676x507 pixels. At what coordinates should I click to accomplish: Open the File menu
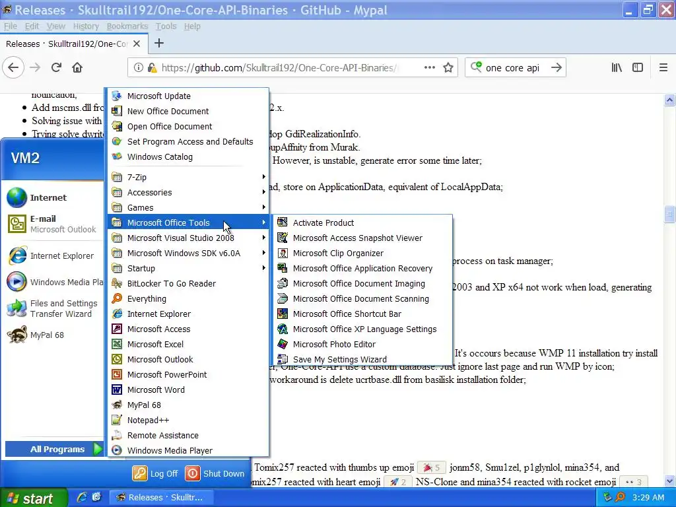pos(11,26)
